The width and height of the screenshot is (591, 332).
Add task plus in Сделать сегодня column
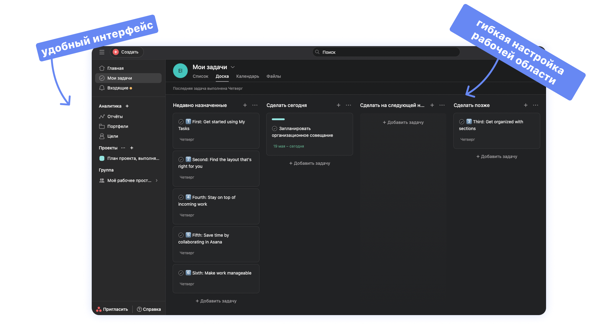point(339,105)
